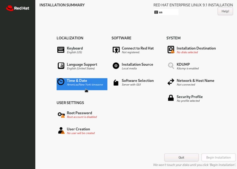Screen dimensions: 237x169
Task: Click 'Not connected' status text
Action: [x=186, y=85]
